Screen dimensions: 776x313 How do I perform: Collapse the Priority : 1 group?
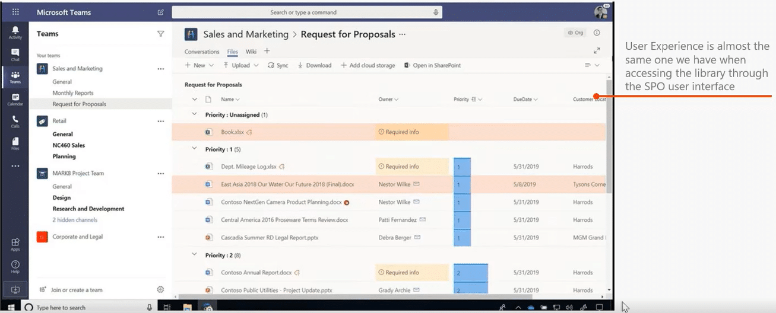[x=194, y=149]
